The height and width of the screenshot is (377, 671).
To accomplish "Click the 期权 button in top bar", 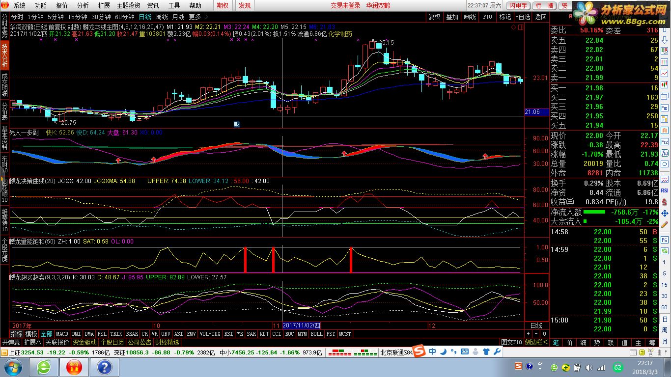I will click(223, 5).
